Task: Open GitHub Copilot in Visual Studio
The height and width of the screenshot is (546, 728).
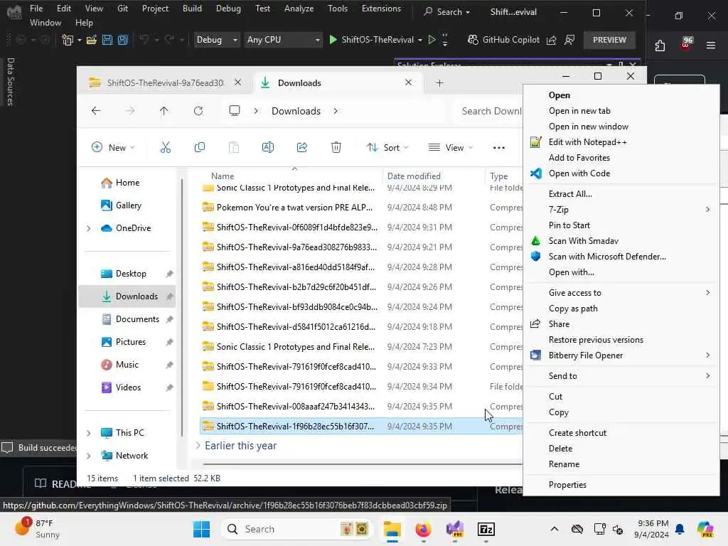Action: click(x=503, y=40)
